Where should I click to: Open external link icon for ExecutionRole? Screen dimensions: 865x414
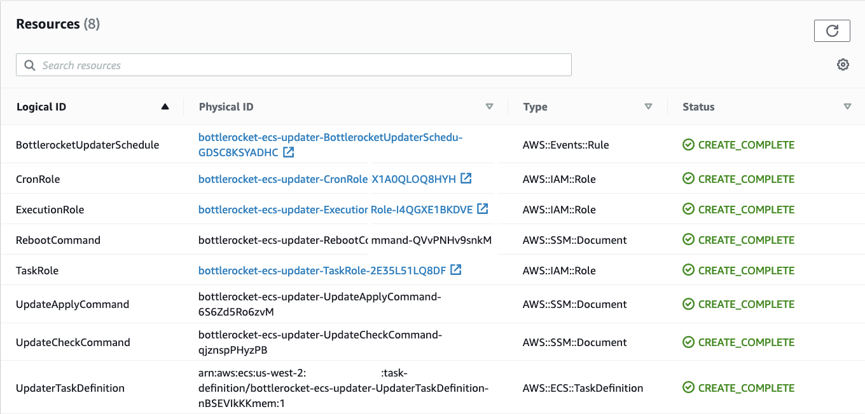(483, 209)
